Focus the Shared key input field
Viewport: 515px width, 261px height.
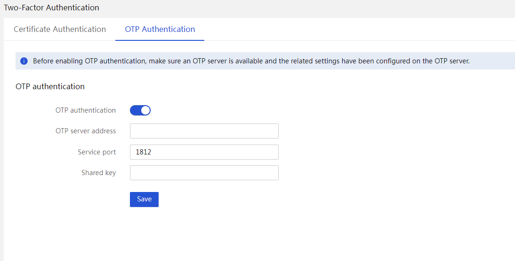(204, 173)
